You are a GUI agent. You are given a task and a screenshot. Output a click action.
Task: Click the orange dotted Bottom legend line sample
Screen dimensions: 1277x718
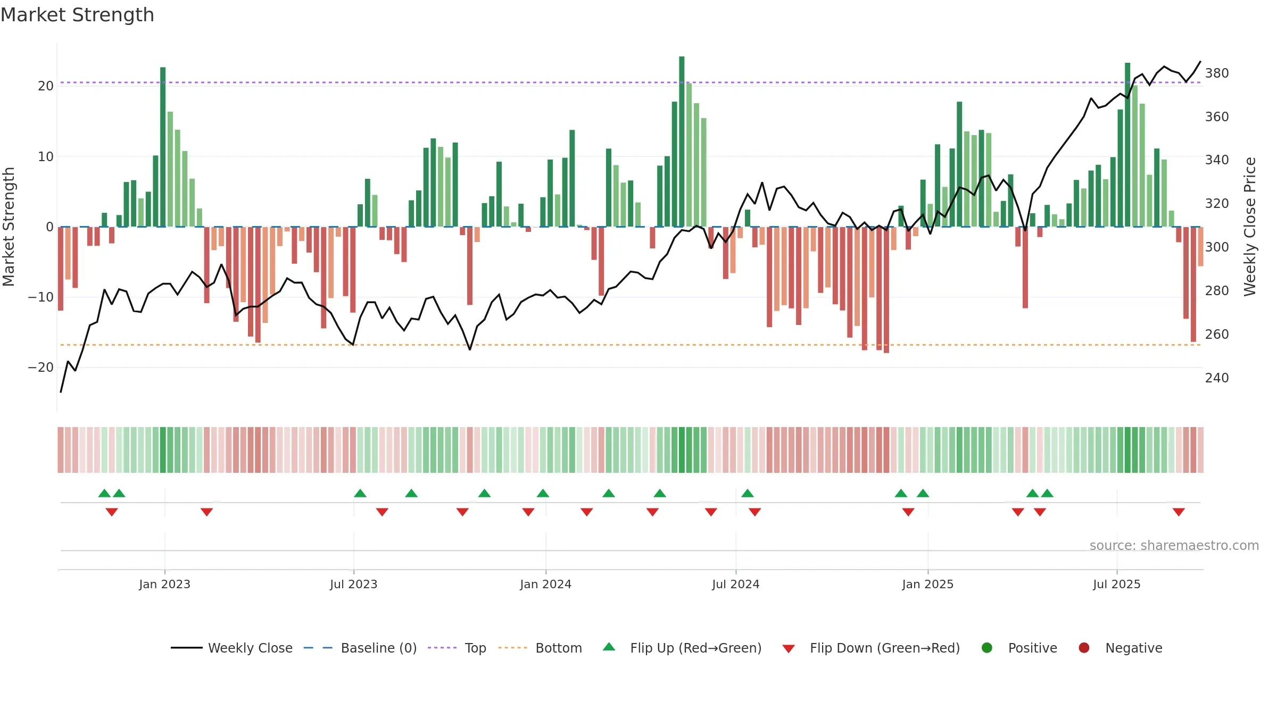pyautogui.click(x=512, y=648)
